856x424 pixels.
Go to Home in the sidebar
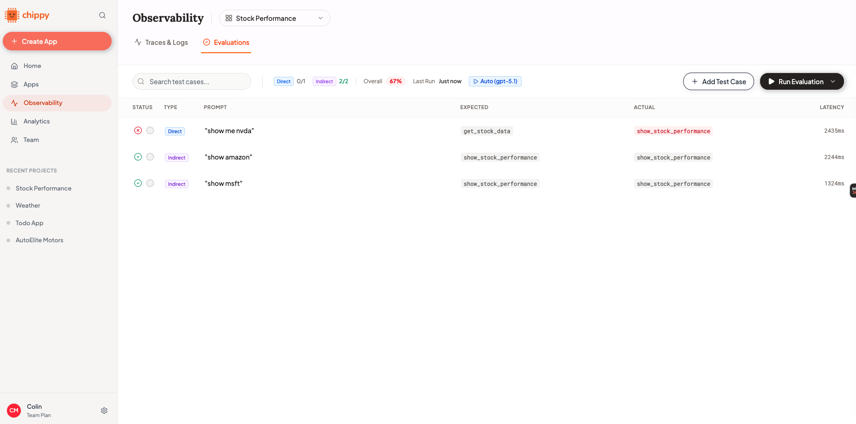click(57, 66)
